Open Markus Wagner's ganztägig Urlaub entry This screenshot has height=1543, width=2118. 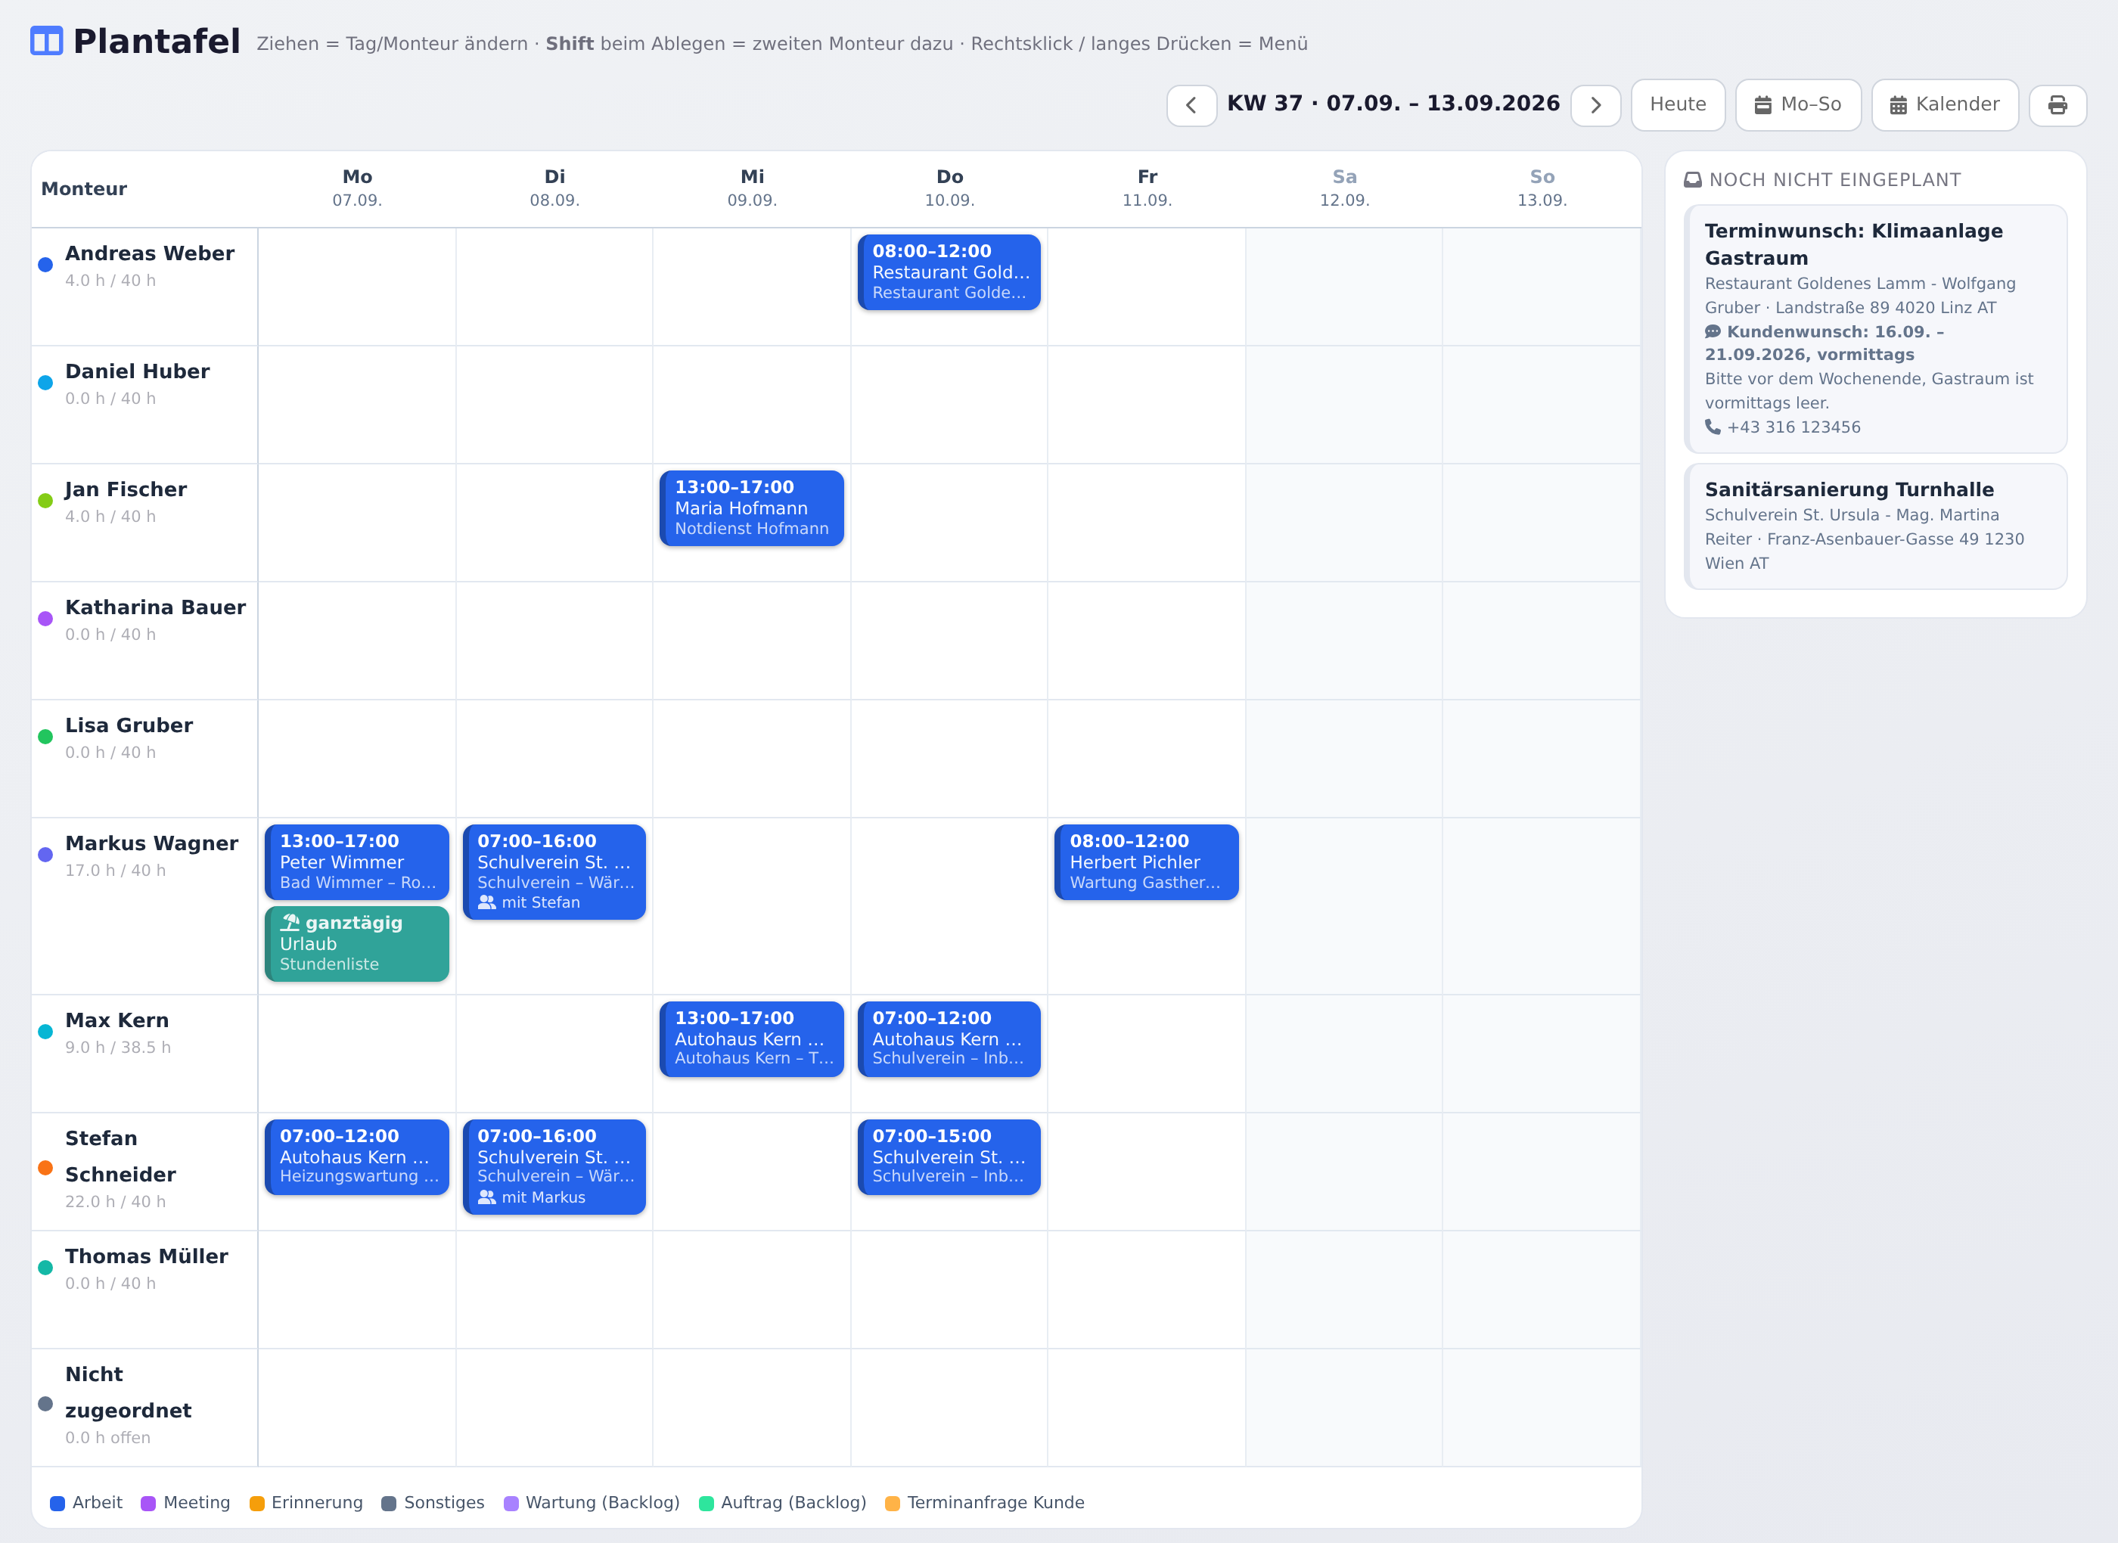pos(357,943)
